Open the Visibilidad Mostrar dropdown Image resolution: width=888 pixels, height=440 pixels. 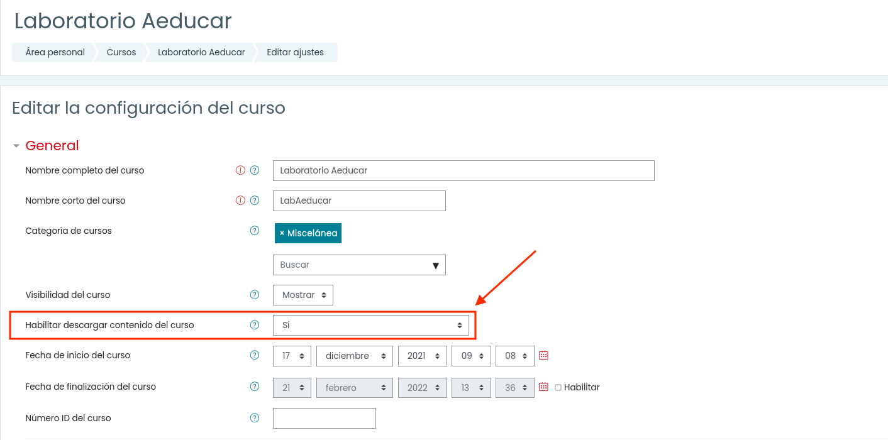click(303, 295)
